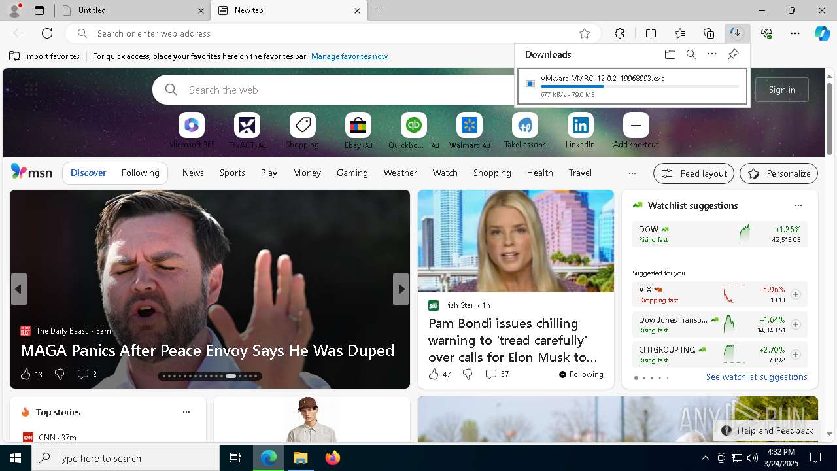Screen dimensions: 837x471
Task: Open Watchlist suggestions card options menu
Action: coord(798,205)
